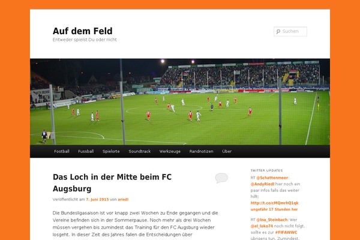Follow the t.co/cMQmrhQ1qk link
This screenshot has height=240, width=360.
(275, 203)
